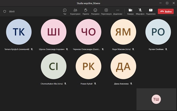Click the Tamara Kyrylych name label
This screenshot has height=111, width=177.
click(17, 49)
